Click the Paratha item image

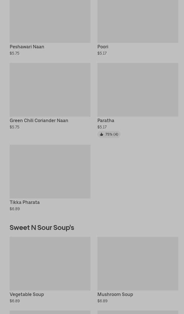(x=138, y=90)
